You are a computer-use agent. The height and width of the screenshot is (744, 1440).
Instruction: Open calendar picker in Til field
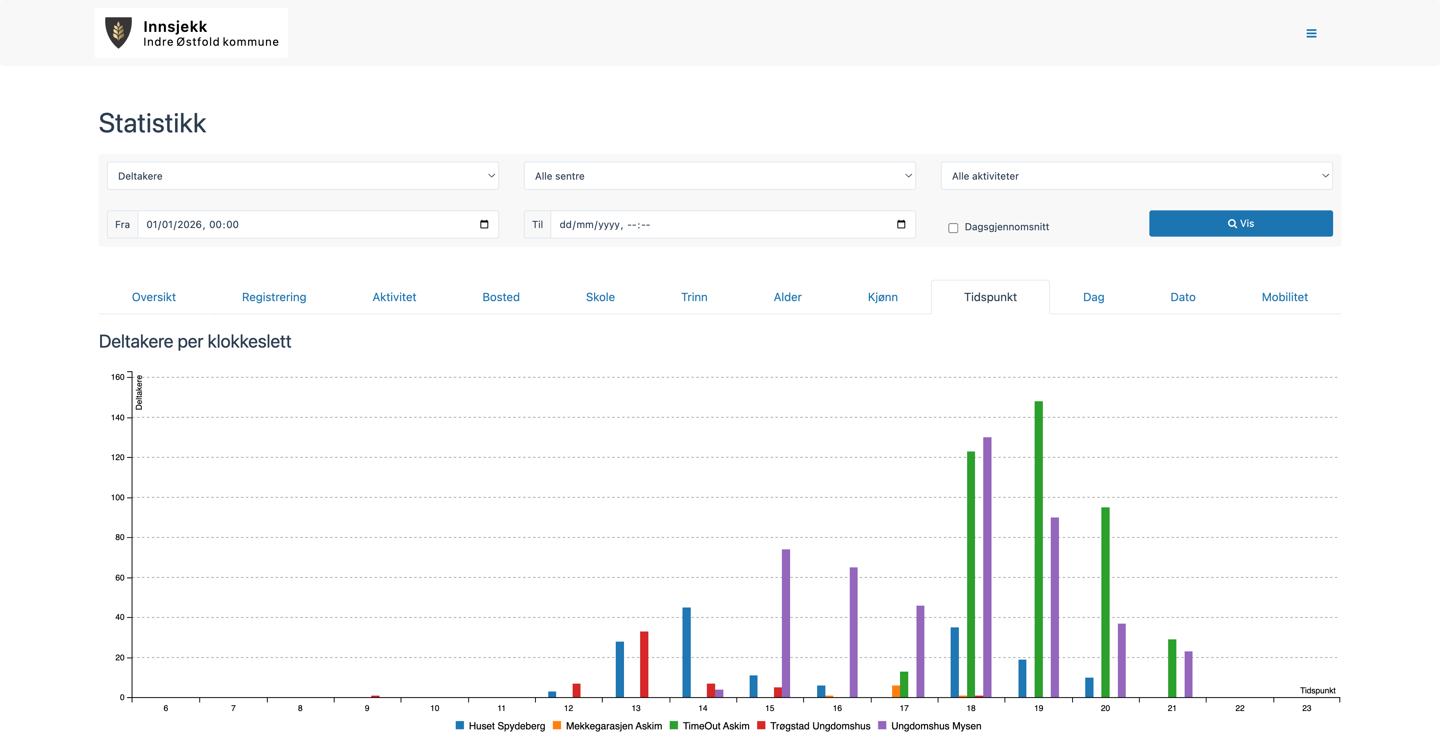coord(900,224)
